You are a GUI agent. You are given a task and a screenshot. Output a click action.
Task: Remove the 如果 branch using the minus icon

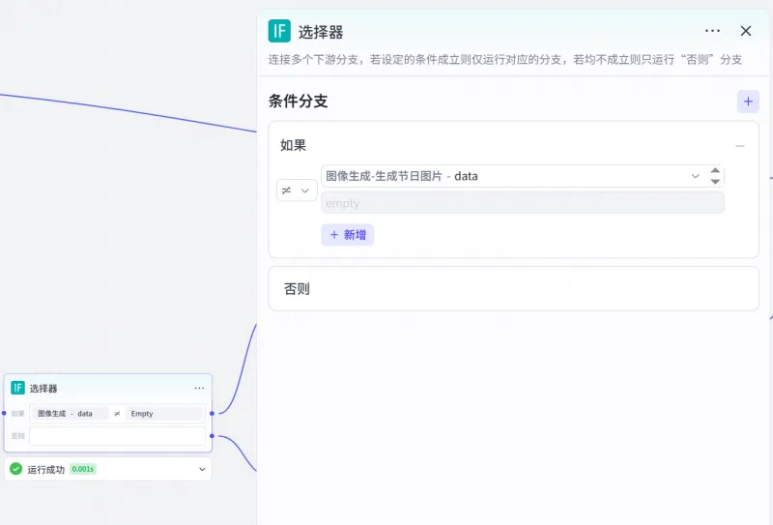[x=740, y=146]
